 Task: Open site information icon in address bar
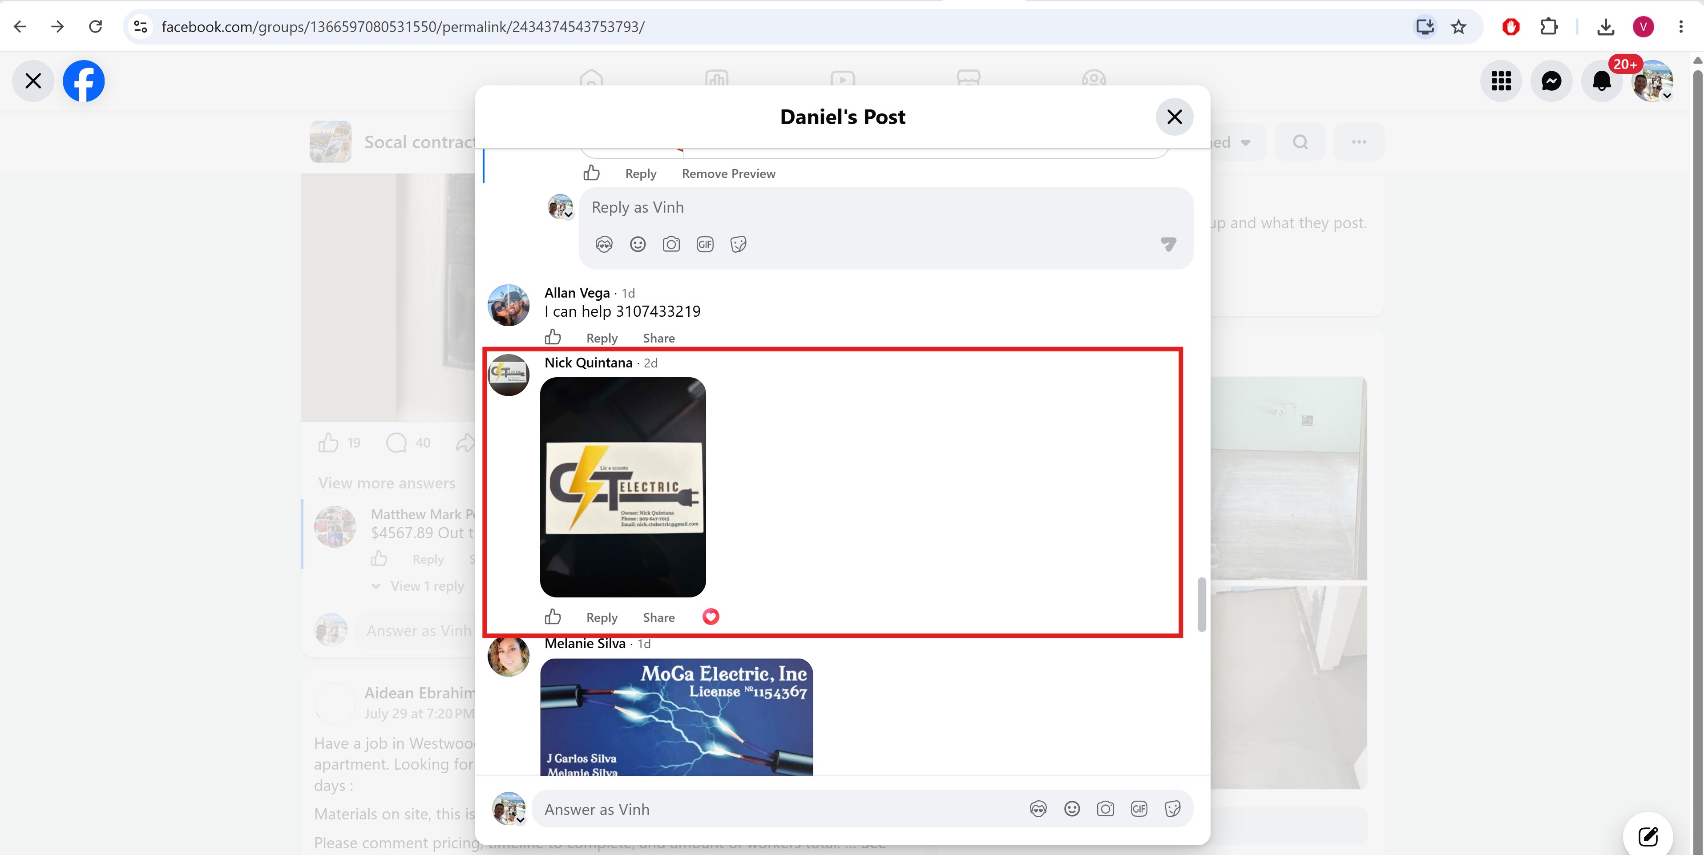click(x=140, y=26)
